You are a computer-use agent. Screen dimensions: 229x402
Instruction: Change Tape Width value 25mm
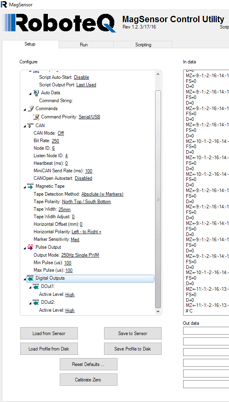pos(64,209)
